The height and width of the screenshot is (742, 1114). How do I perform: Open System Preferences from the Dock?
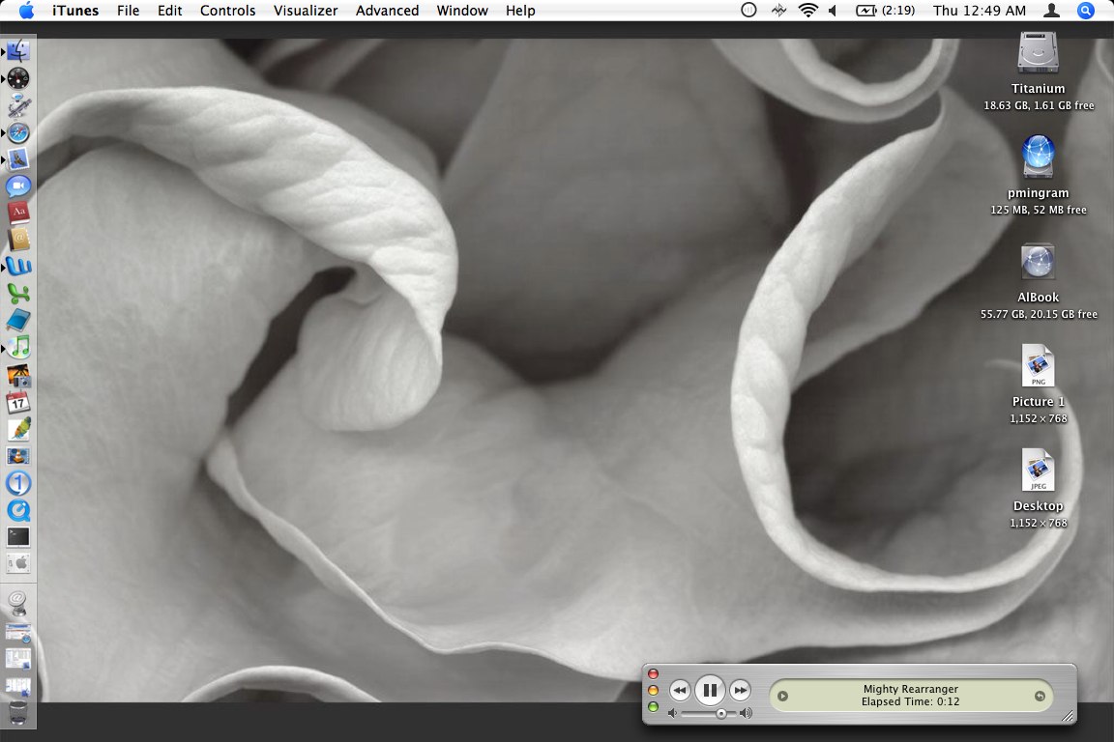[x=18, y=564]
